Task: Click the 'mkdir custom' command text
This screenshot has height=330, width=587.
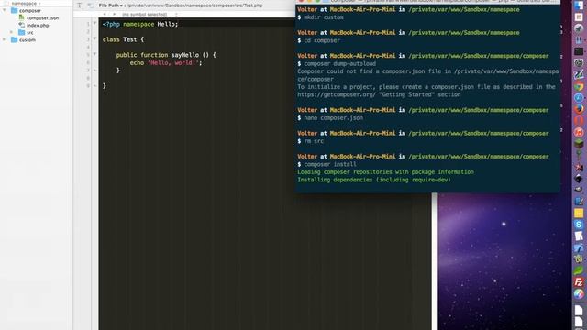Action: 324,17
